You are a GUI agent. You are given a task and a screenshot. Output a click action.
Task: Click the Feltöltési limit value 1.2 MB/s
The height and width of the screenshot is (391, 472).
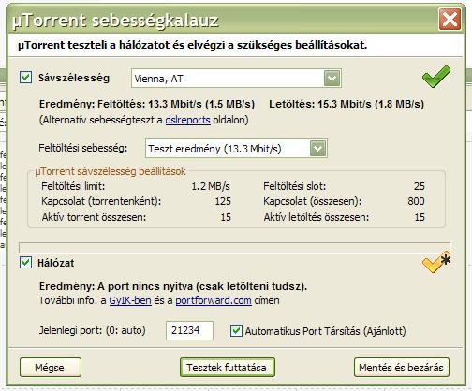click(x=211, y=186)
